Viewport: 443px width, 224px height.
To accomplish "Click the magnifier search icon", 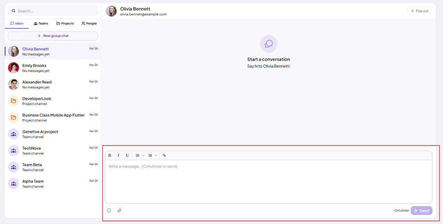I will tap(14, 11).
